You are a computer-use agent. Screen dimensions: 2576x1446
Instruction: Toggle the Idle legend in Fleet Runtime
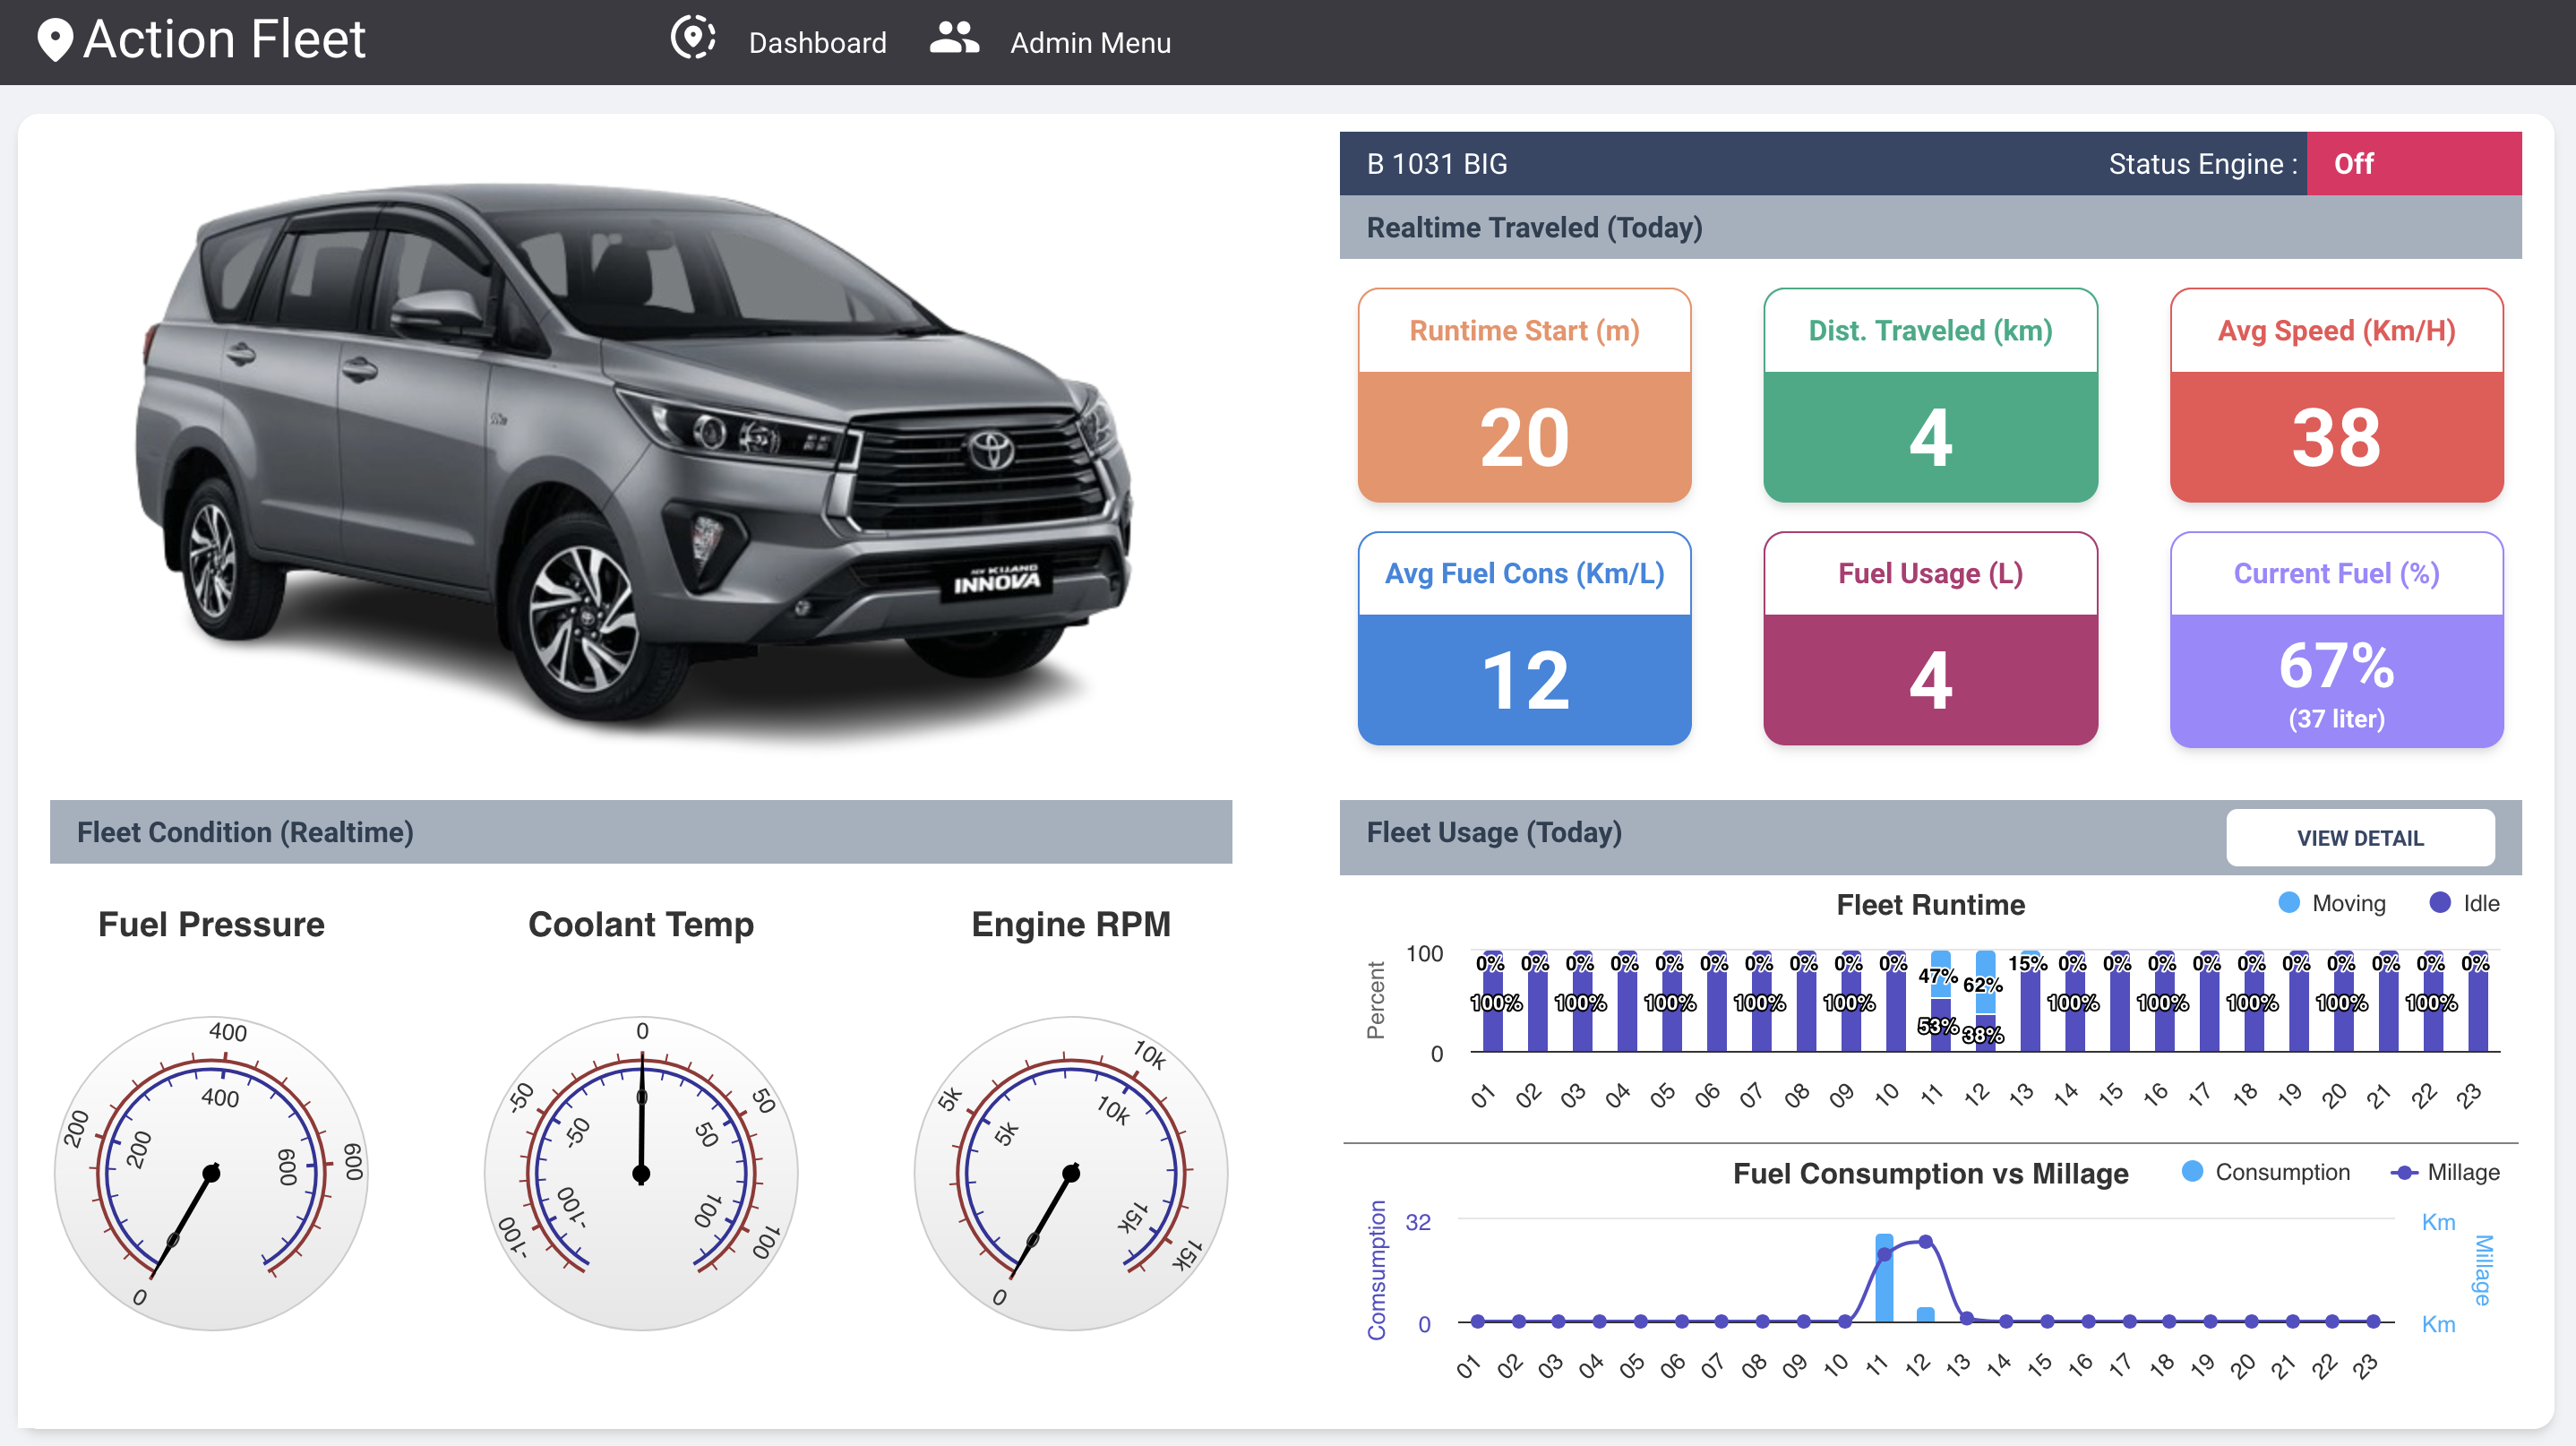(2464, 903)
